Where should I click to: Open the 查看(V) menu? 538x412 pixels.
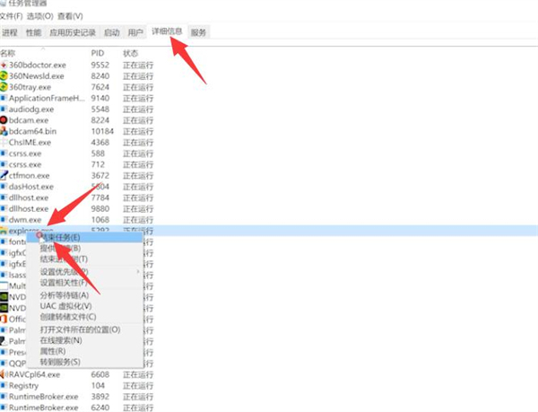pos(69,16)
